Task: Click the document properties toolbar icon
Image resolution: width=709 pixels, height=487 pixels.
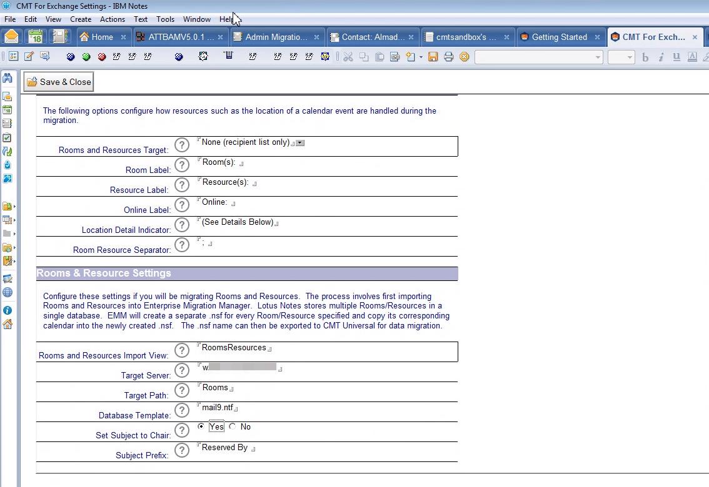Action: [14, 56]
